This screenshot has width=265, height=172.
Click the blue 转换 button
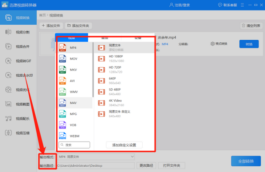tap(249, 44)
